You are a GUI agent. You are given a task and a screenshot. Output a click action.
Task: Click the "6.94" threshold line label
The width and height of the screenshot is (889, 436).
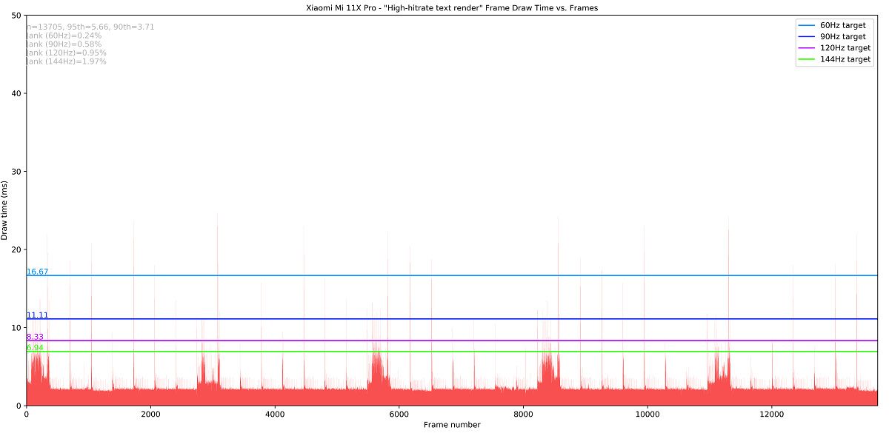35,348
